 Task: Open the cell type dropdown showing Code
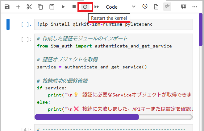point(117,6)
